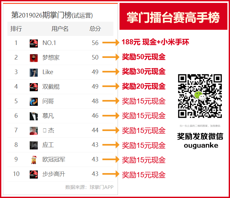Click the 掌门擂台赛高手榜 red banner

tap(173, 16)
